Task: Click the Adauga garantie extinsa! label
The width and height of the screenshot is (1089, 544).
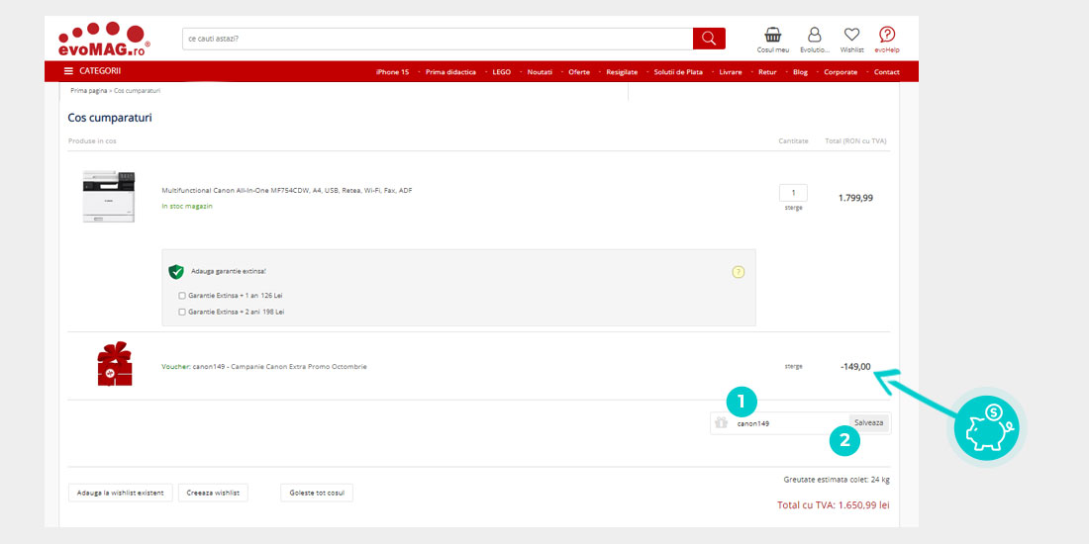Action: 229,271
